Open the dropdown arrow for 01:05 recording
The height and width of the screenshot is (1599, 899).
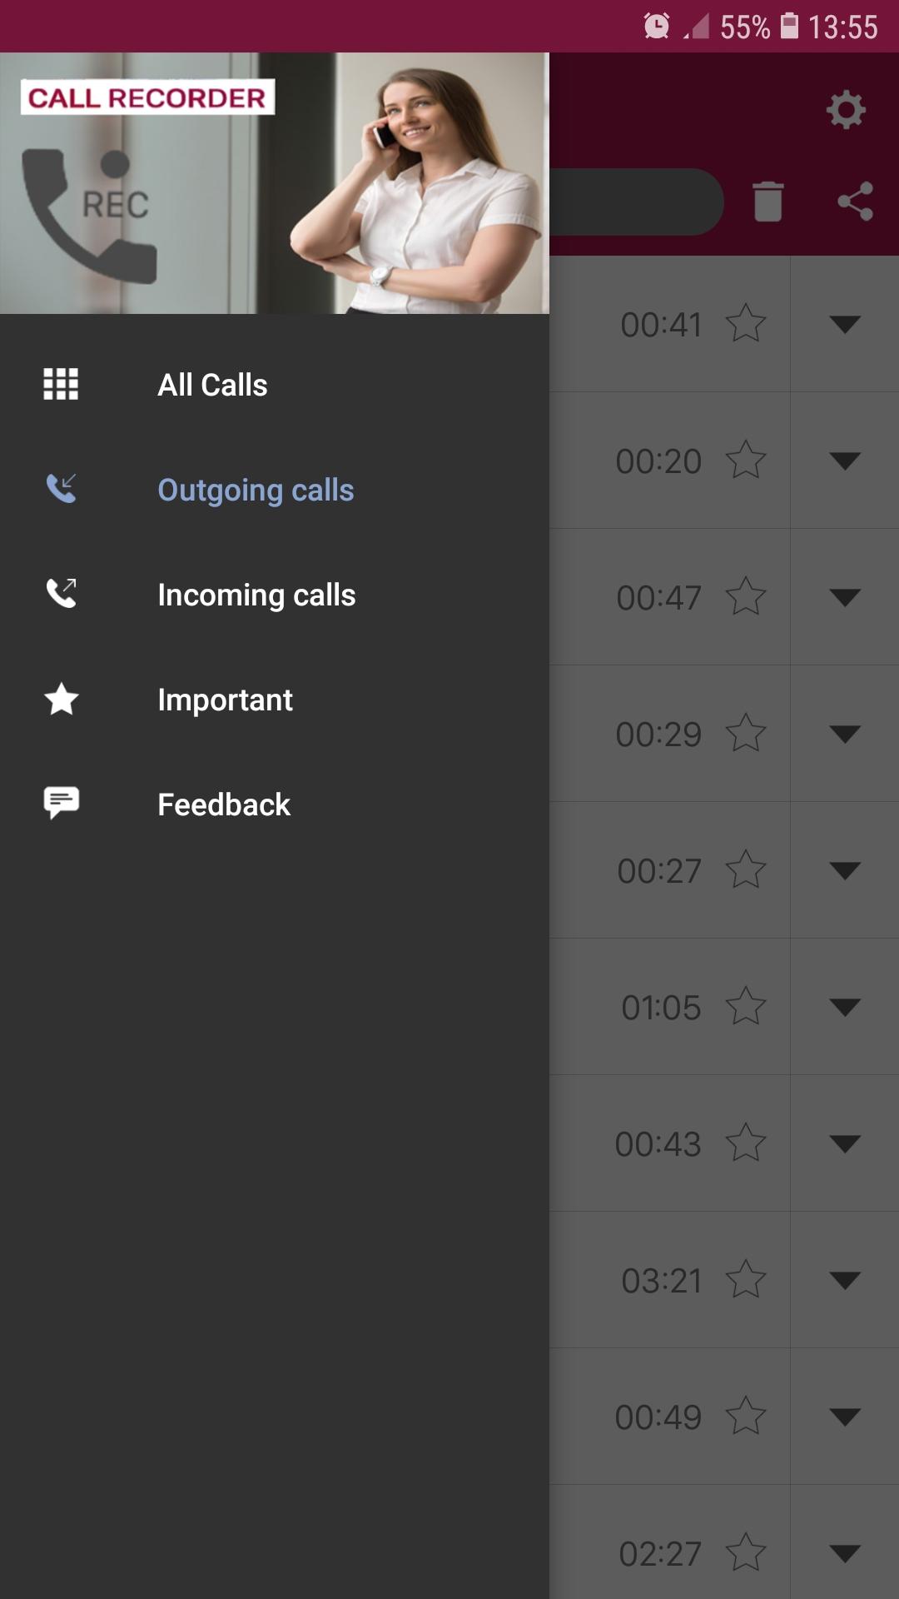tap(844, 1007)
